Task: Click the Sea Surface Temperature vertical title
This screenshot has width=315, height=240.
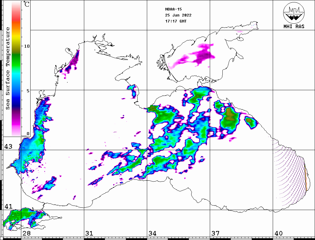Action: [8, 68]
